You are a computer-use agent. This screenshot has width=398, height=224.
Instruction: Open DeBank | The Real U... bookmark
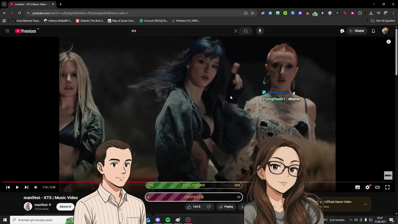90,21
